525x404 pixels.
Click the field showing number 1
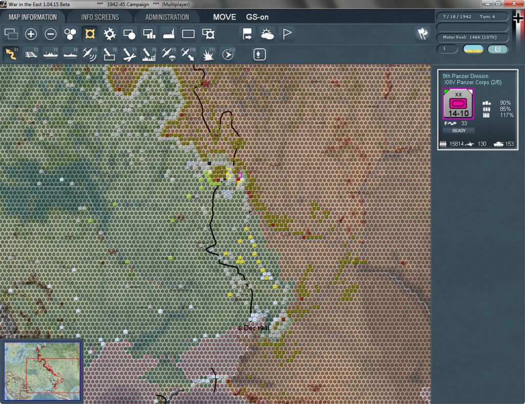point(447,49)
